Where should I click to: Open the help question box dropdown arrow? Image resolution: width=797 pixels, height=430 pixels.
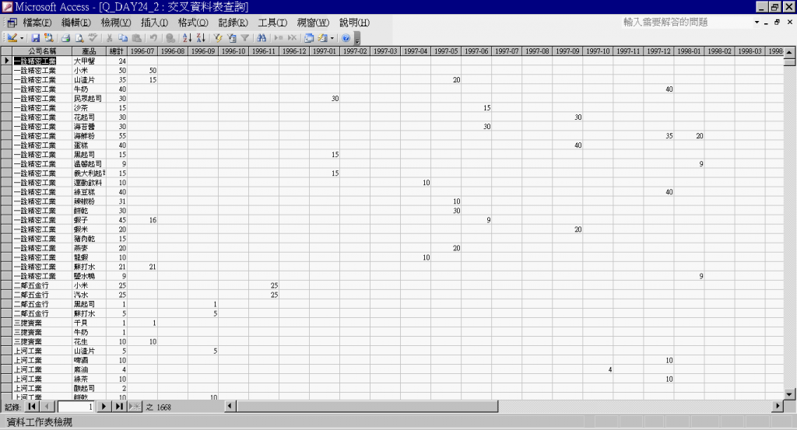click(x=757, y=23)
